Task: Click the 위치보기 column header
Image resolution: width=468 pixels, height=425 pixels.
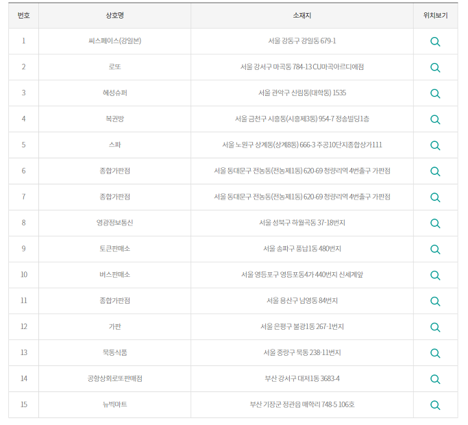Action: pos(436,16)
